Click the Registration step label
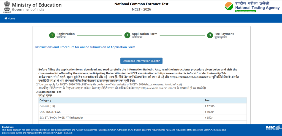282x136 pixels. [x=66, y=34]
